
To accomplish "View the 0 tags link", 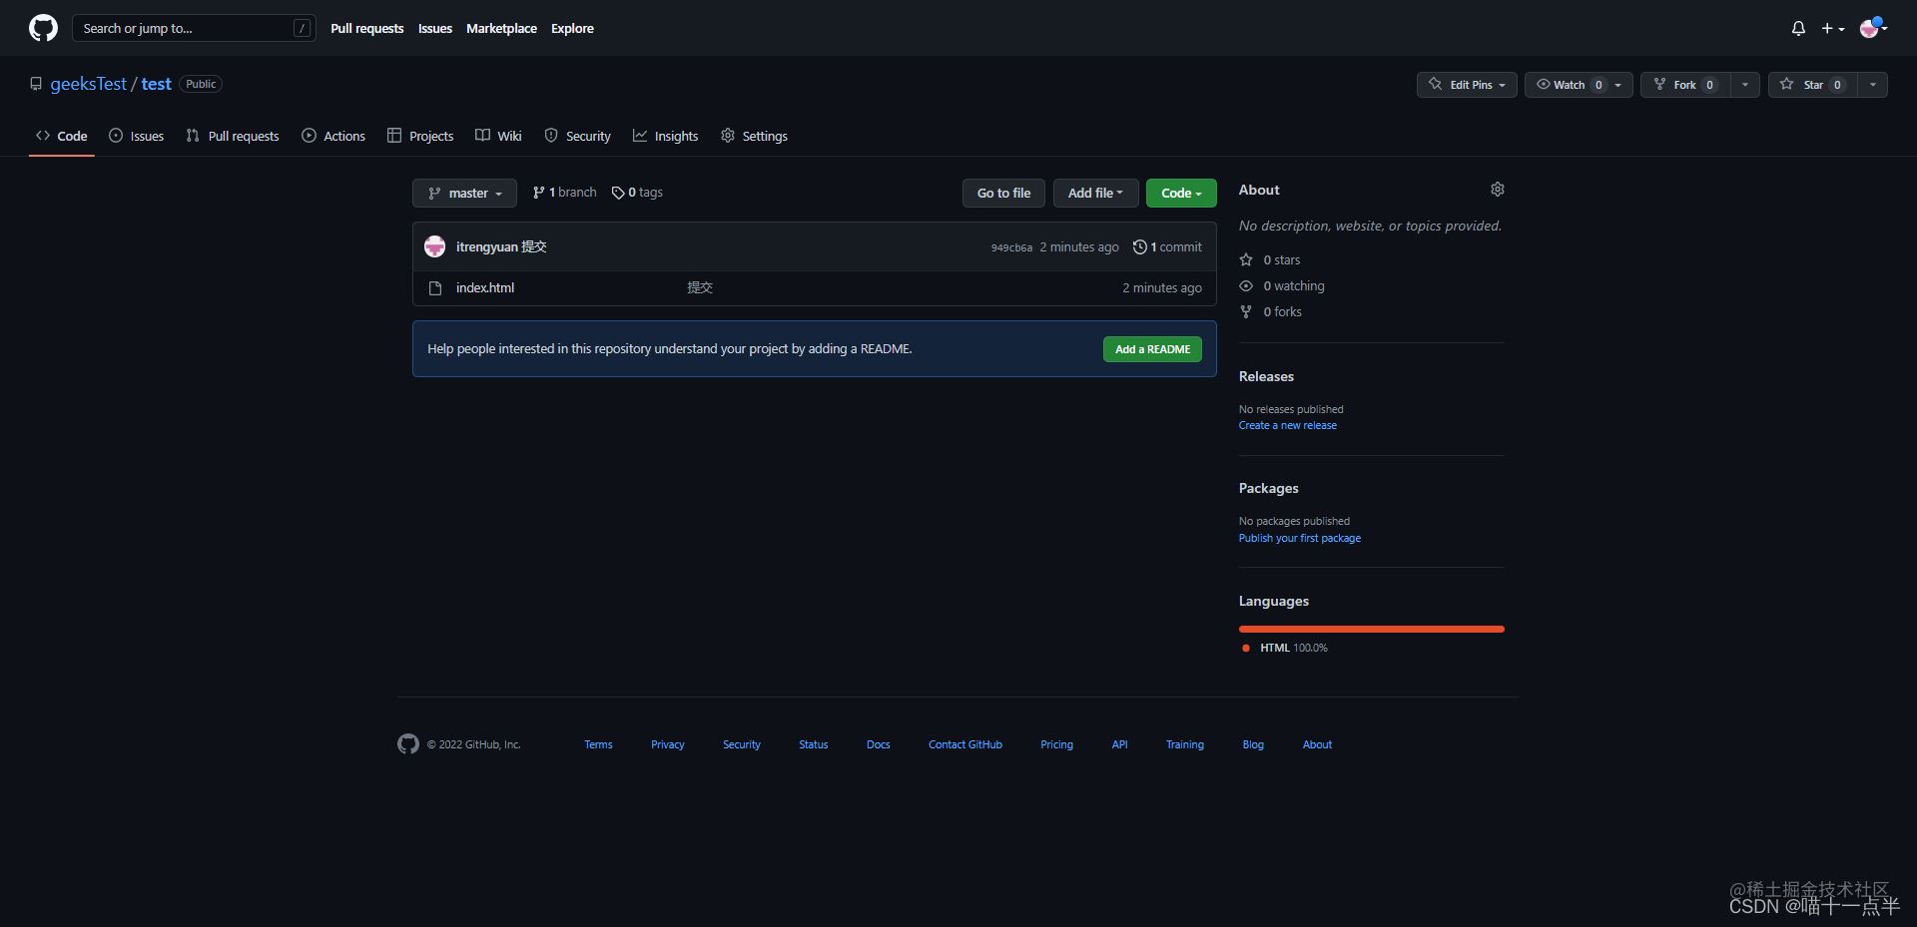I will pos(637,193).
